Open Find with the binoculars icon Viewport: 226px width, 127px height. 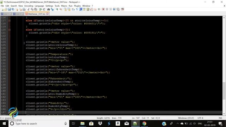click(x=49, y=10)
